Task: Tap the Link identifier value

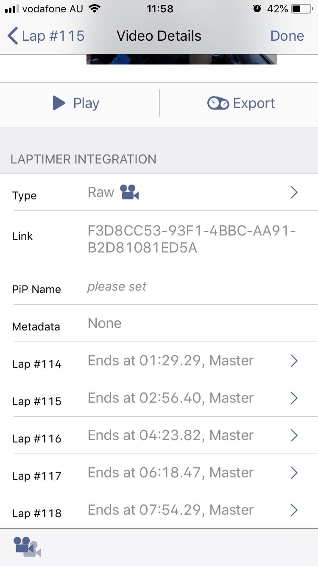Action: (191, 239)
